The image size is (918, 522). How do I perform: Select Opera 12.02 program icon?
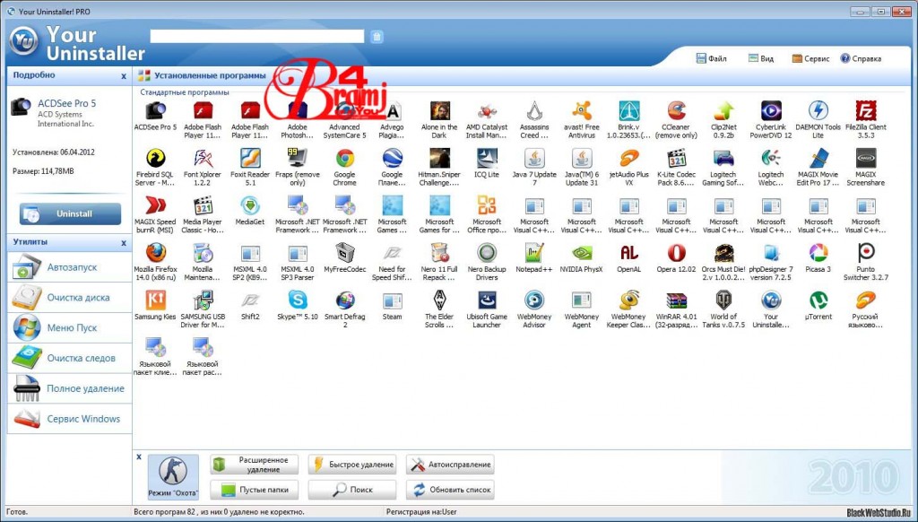[x=676, y=253]
